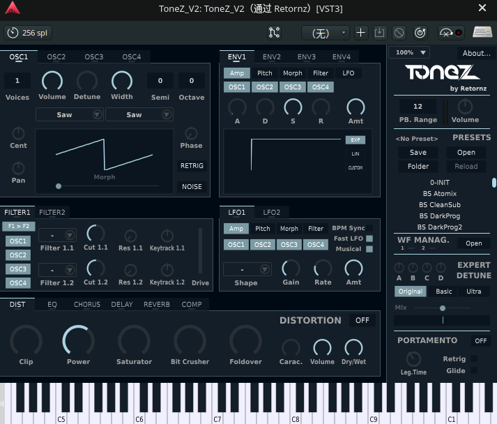Toggle the PORTAMENTO OFF switch
This screenshot has width=497, height=424.
480,340
